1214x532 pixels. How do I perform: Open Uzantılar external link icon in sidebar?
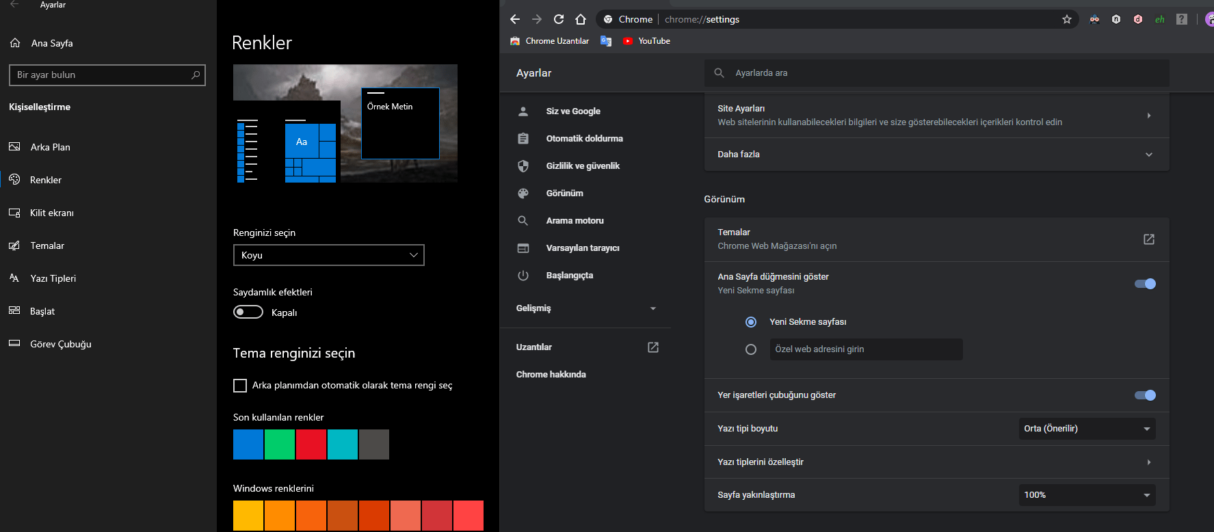(x=652, y=347)
